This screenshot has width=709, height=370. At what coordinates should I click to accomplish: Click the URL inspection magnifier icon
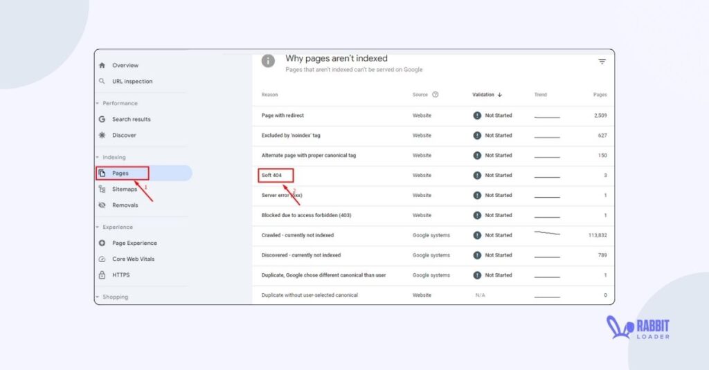pos(102,82)
